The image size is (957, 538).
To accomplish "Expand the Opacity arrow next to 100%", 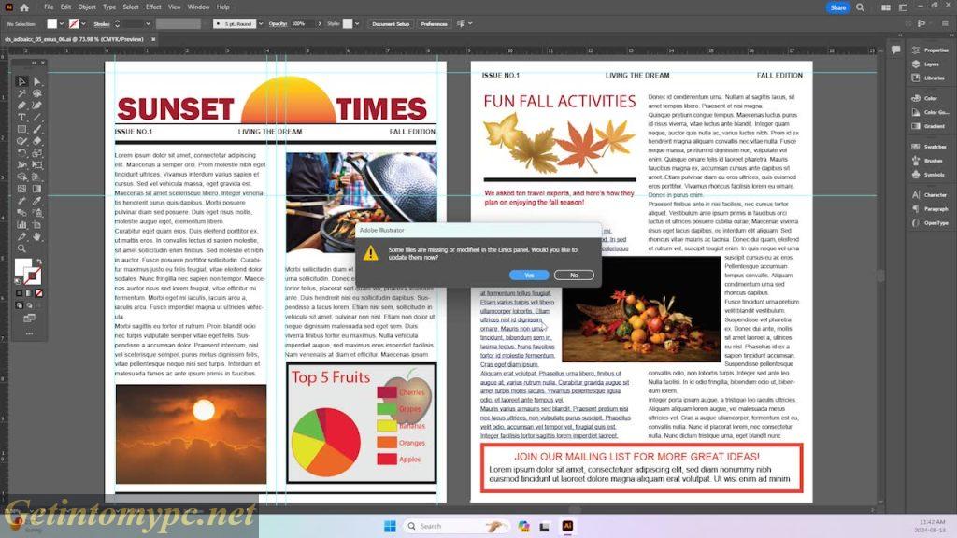I will (320, 23).
